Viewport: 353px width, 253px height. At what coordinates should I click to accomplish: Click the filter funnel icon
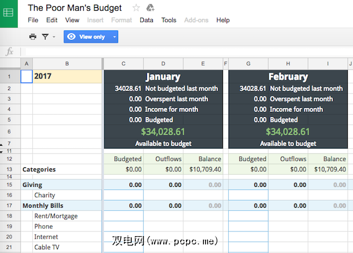pyautogui.click(x=45, y=37)
